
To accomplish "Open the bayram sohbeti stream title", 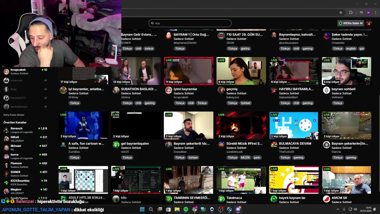I will tap(343, 89).
